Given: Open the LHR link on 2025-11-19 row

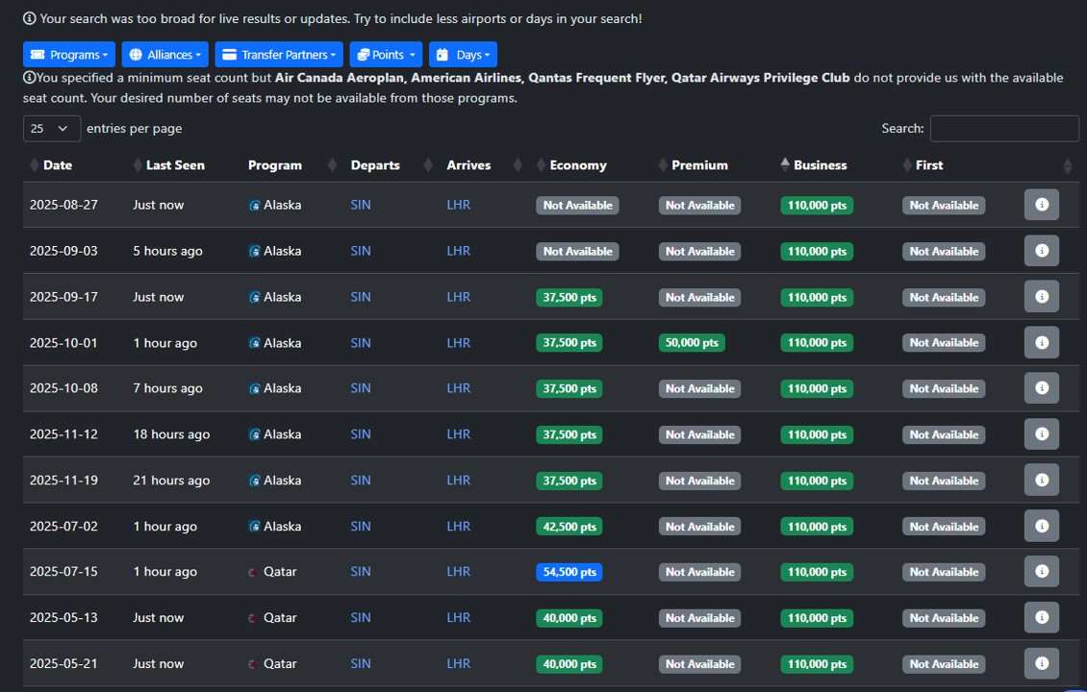Looking at the screenshot, I should tap(458, 480).
